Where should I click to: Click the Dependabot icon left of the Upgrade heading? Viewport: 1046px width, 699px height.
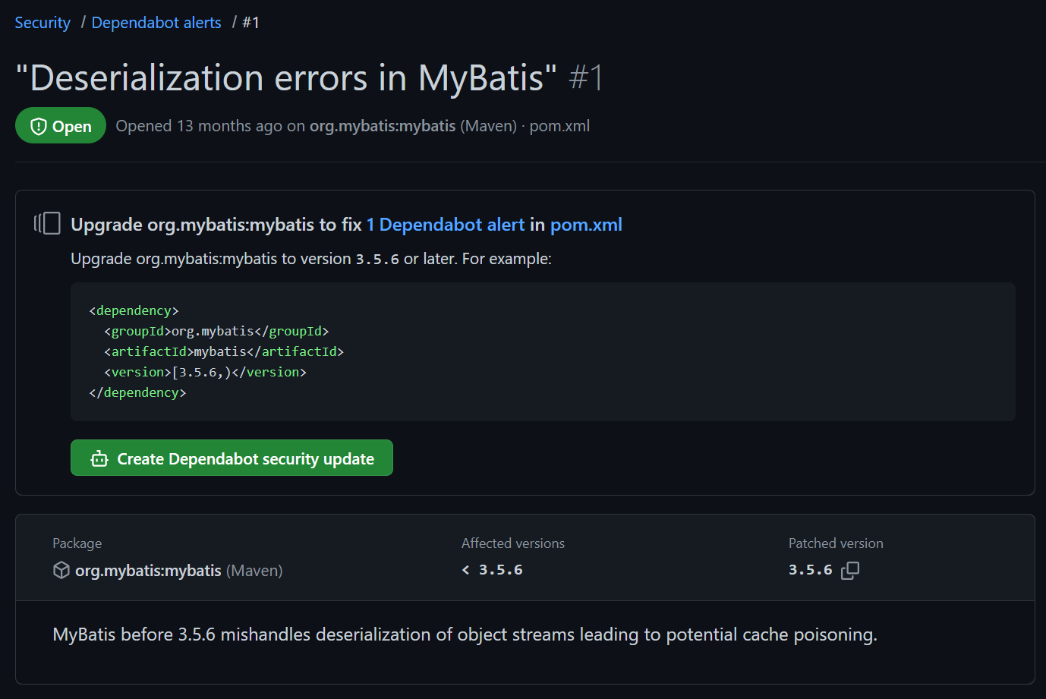coord(47,224)
